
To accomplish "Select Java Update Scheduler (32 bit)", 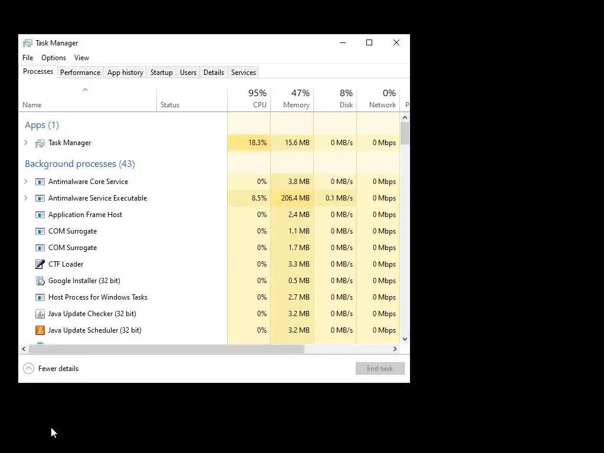I will (95, 330).
